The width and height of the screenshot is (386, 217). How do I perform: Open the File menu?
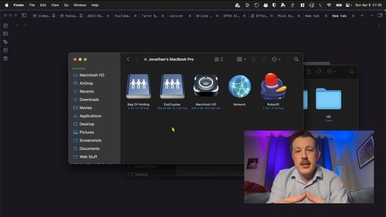click(32, 5)
